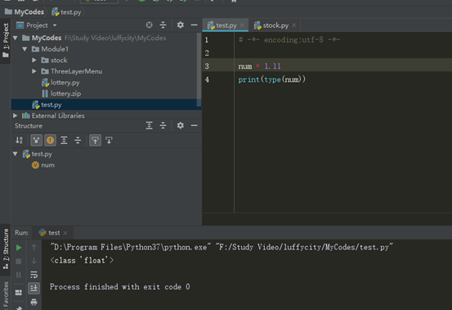Select stock folder label in project tree

point(59,60)
